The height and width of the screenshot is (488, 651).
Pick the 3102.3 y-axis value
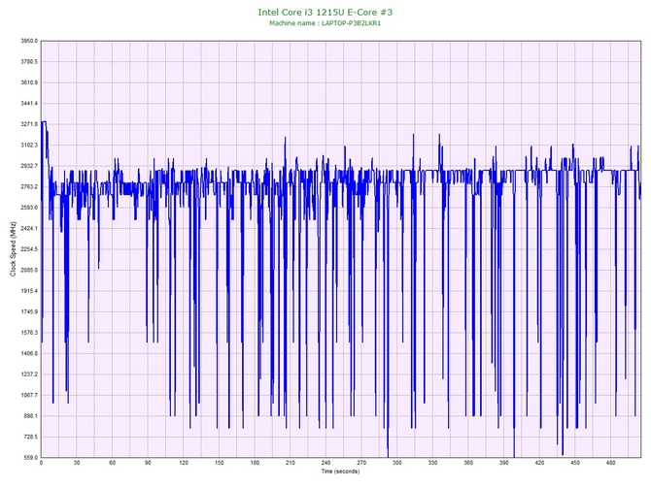29,146
